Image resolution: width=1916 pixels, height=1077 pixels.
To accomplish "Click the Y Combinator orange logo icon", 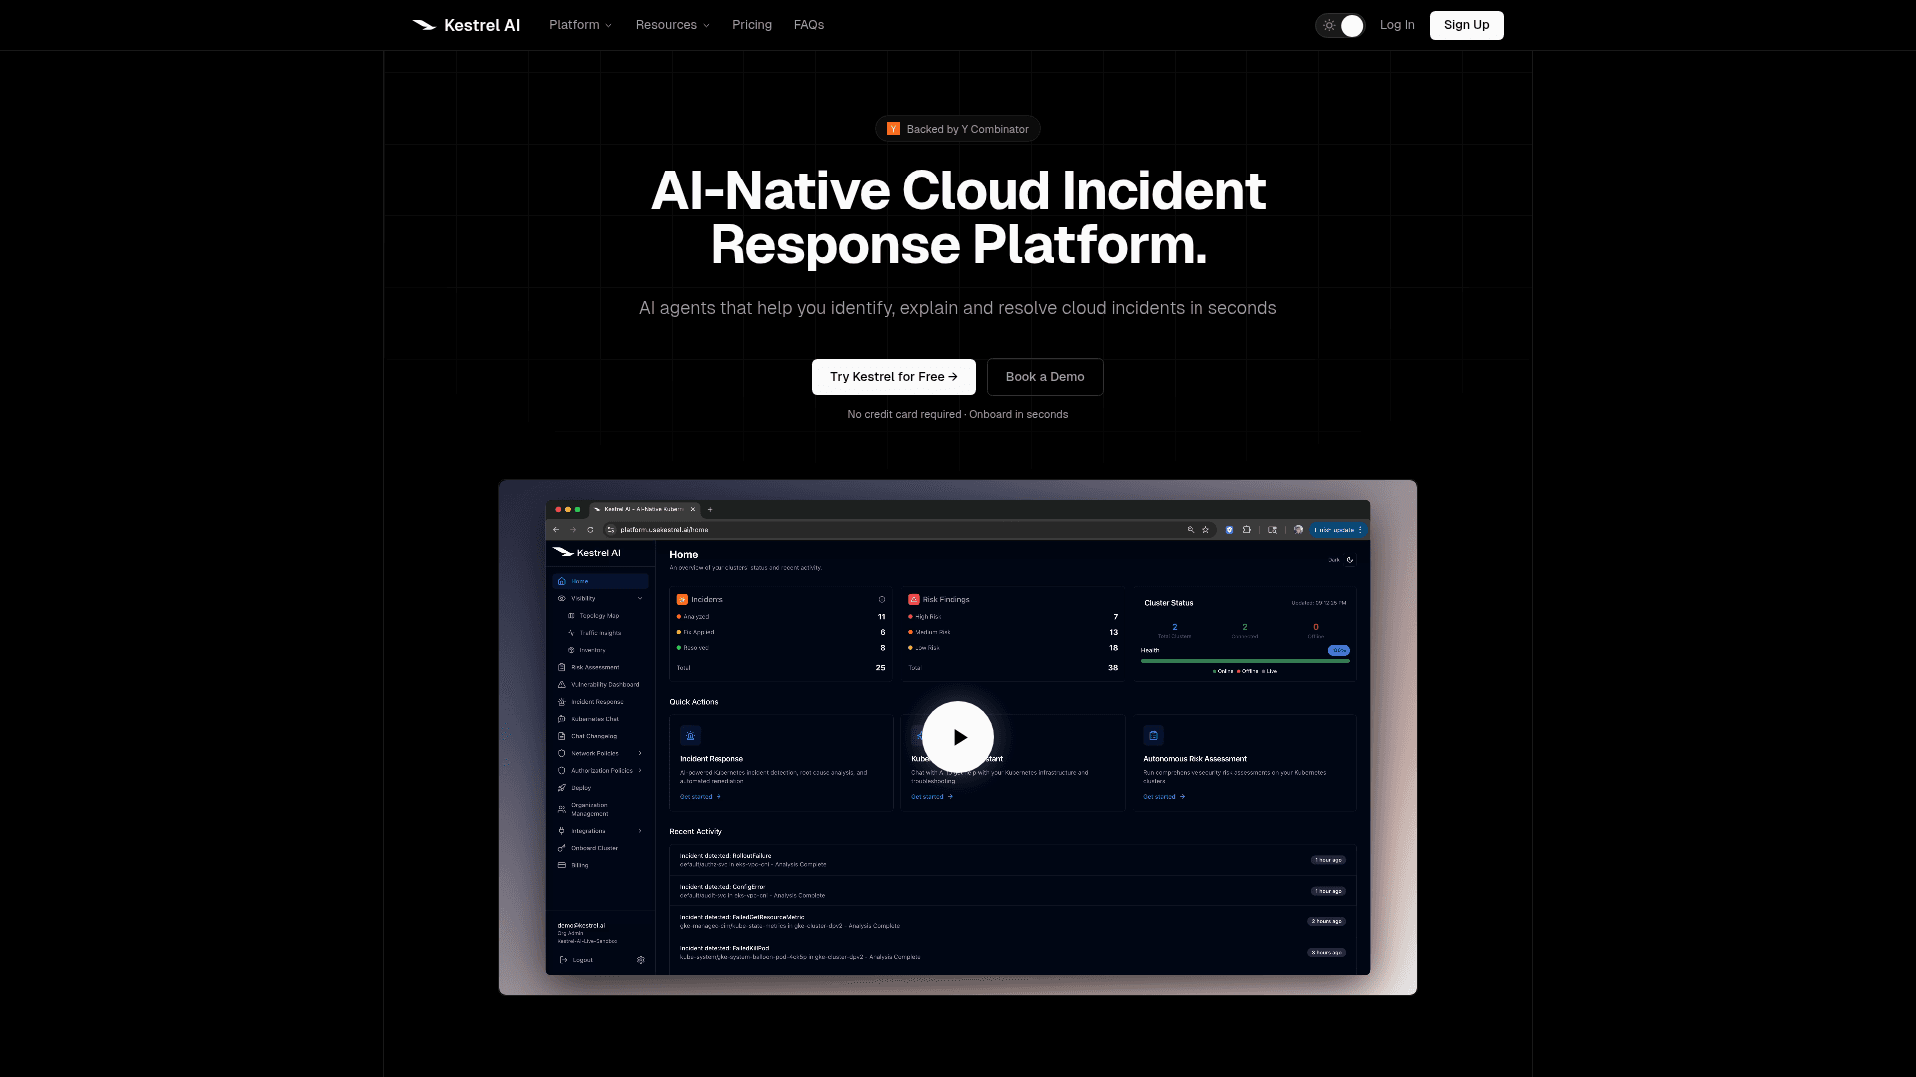I will [x=894, y=129].
